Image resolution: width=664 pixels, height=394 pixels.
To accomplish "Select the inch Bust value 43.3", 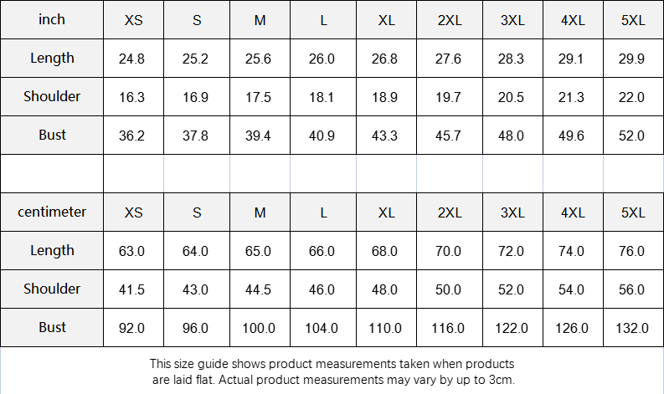I will click(384, 136).
